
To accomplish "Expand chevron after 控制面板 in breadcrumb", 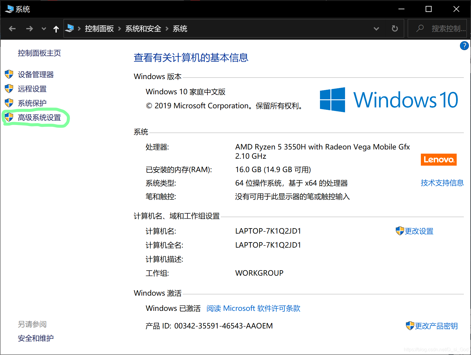I will [x=119, y=29].
